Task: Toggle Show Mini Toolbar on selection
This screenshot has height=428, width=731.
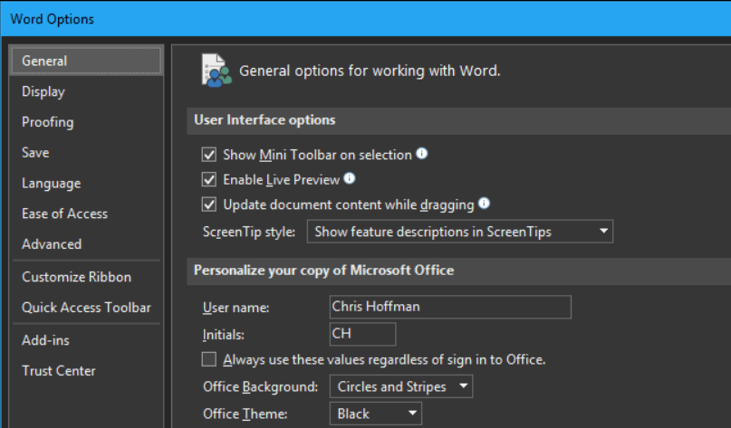Action: 209,155
